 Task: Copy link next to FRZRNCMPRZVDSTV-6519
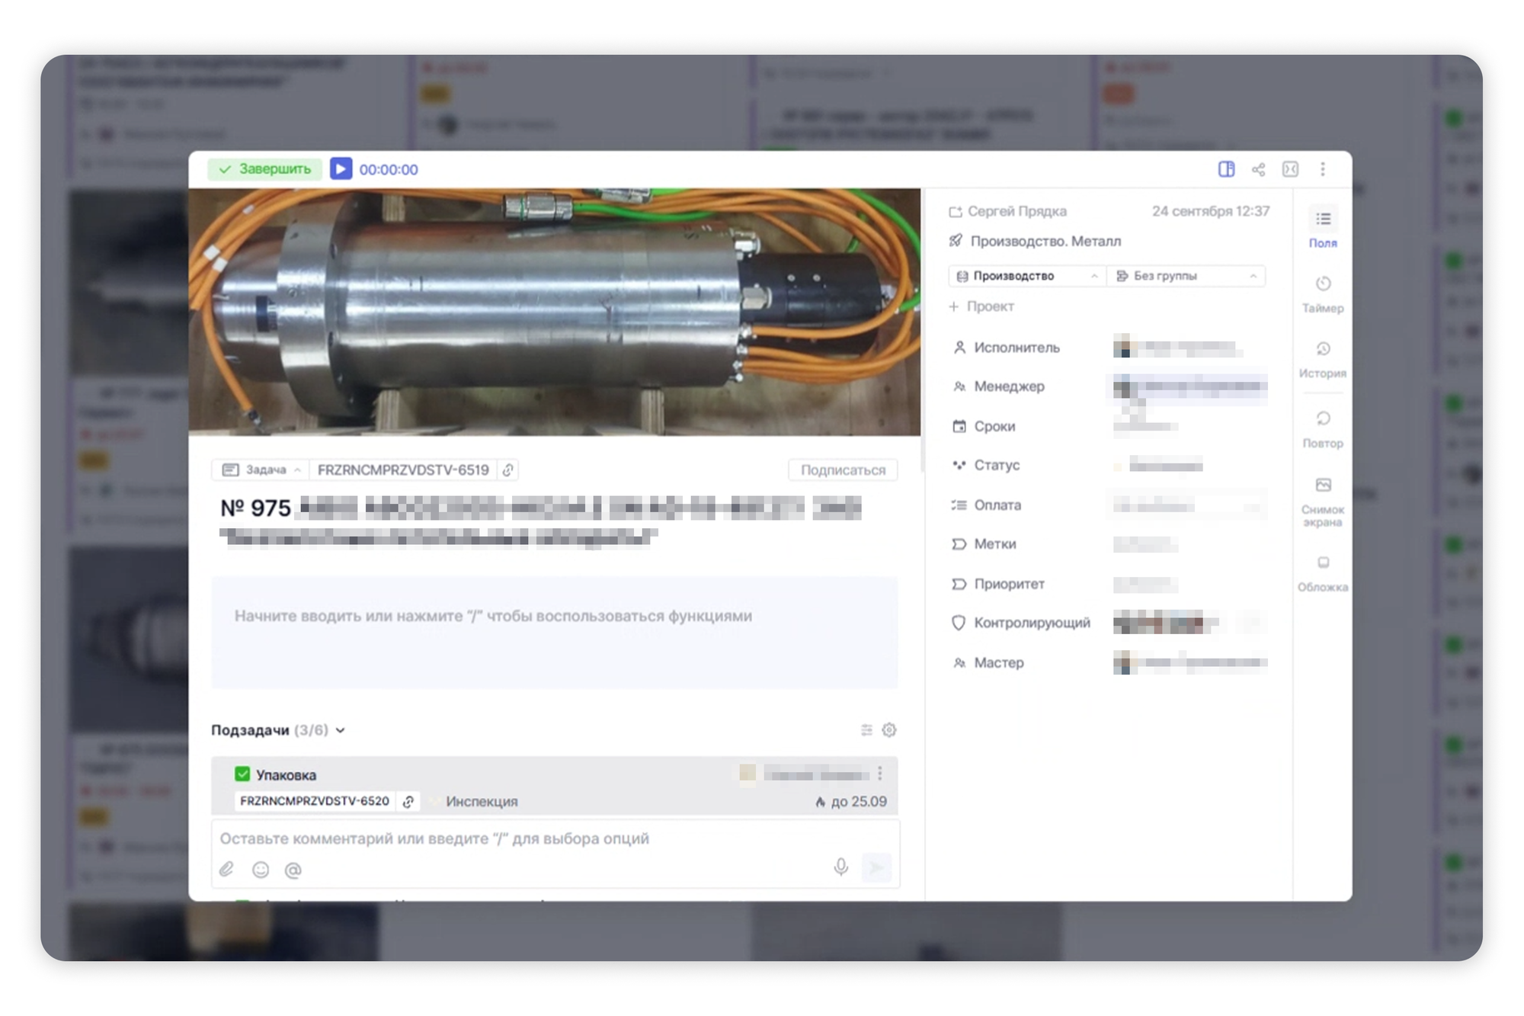tap(507, 470)
